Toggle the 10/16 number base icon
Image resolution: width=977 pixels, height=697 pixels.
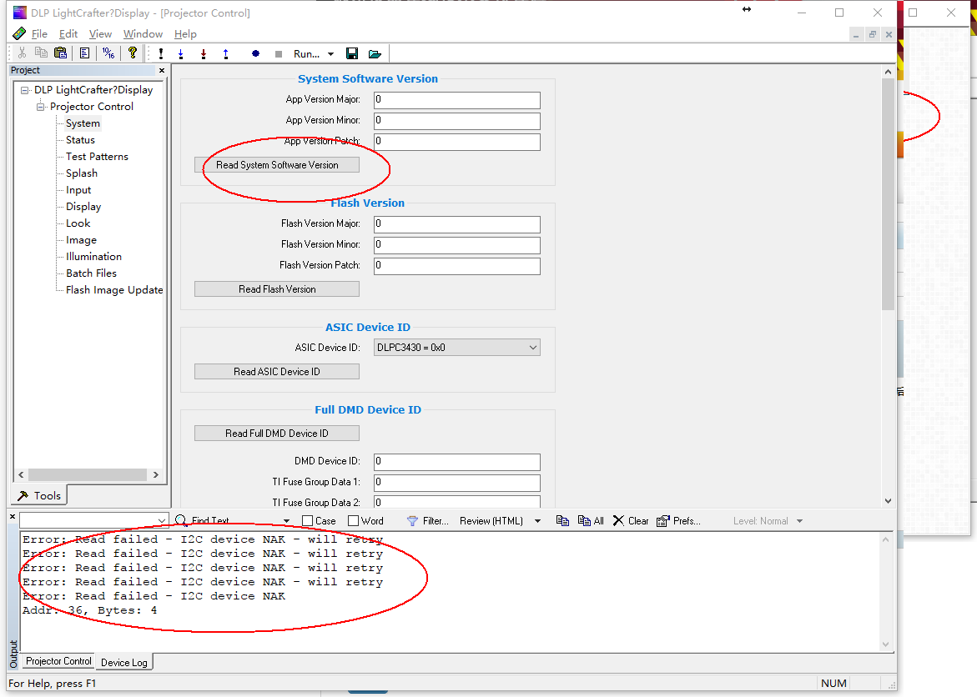tap(108, 53)
